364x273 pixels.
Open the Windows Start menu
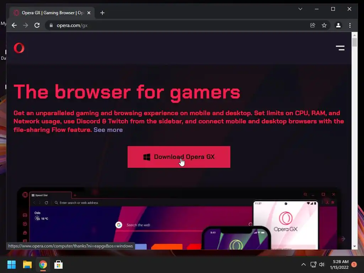[11, 264]
